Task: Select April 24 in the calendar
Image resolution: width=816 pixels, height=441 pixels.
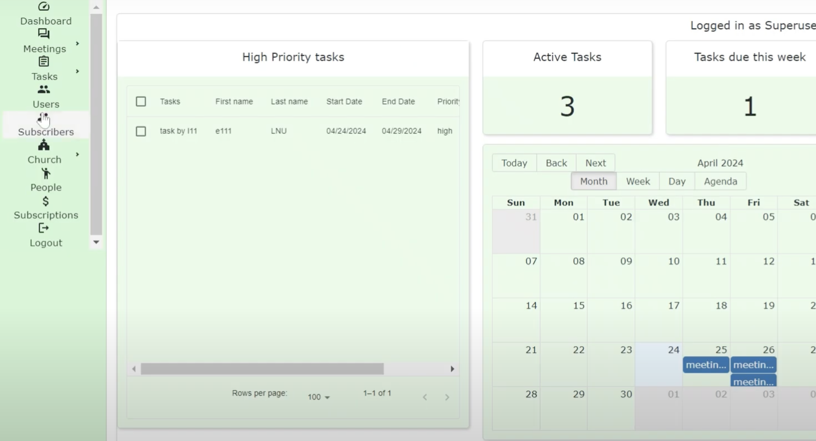Action: (659, 364)
